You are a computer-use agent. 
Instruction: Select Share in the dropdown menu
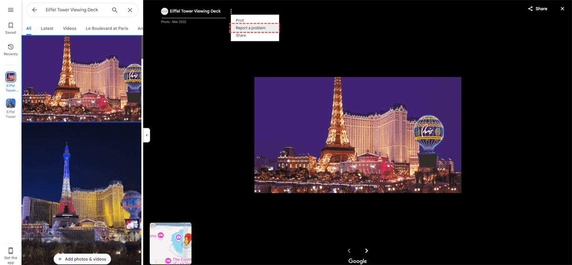pyautogui.click(x=255, y=36)
